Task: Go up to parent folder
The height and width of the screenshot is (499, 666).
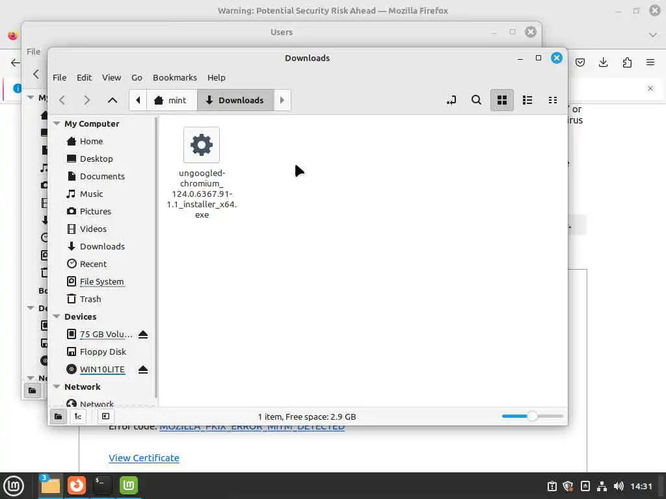Action: 112,100
